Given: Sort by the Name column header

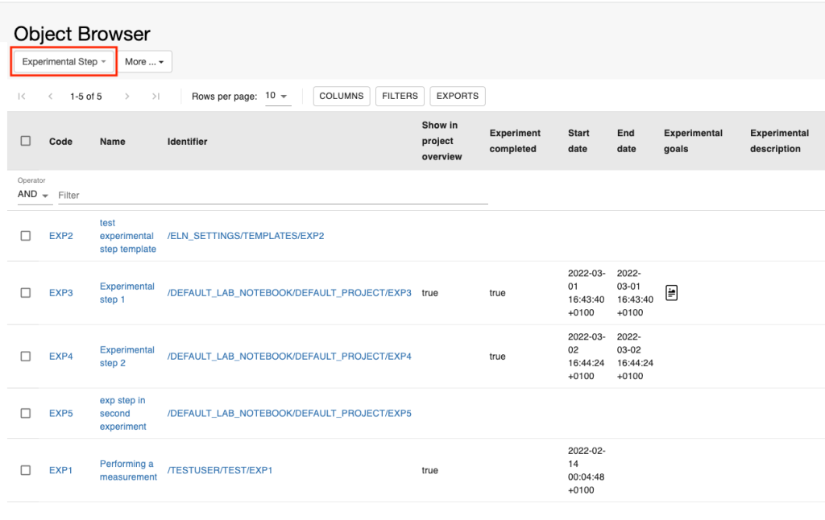Looking at the screenshot, I should 113,142.
